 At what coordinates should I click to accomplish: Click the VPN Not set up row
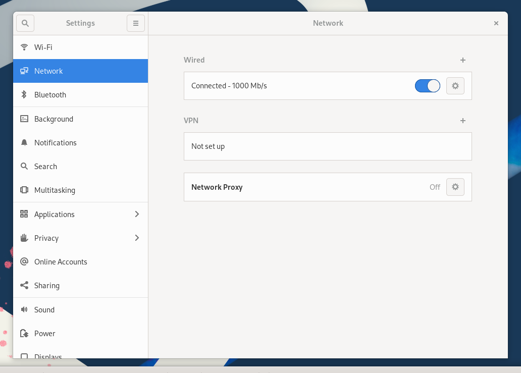328,146
